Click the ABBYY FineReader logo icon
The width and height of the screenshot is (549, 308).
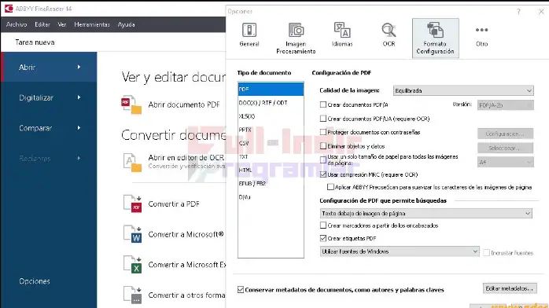[x=9, y=9]
